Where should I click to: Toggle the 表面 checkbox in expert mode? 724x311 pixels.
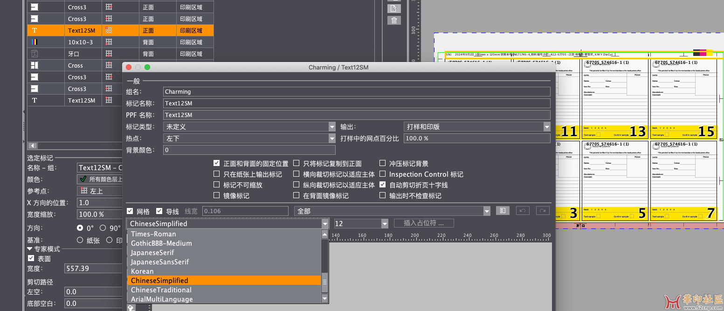tap(31, 258)
